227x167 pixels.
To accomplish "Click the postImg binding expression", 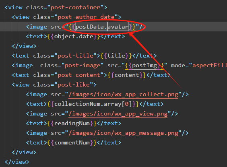I will coord(144,66).
